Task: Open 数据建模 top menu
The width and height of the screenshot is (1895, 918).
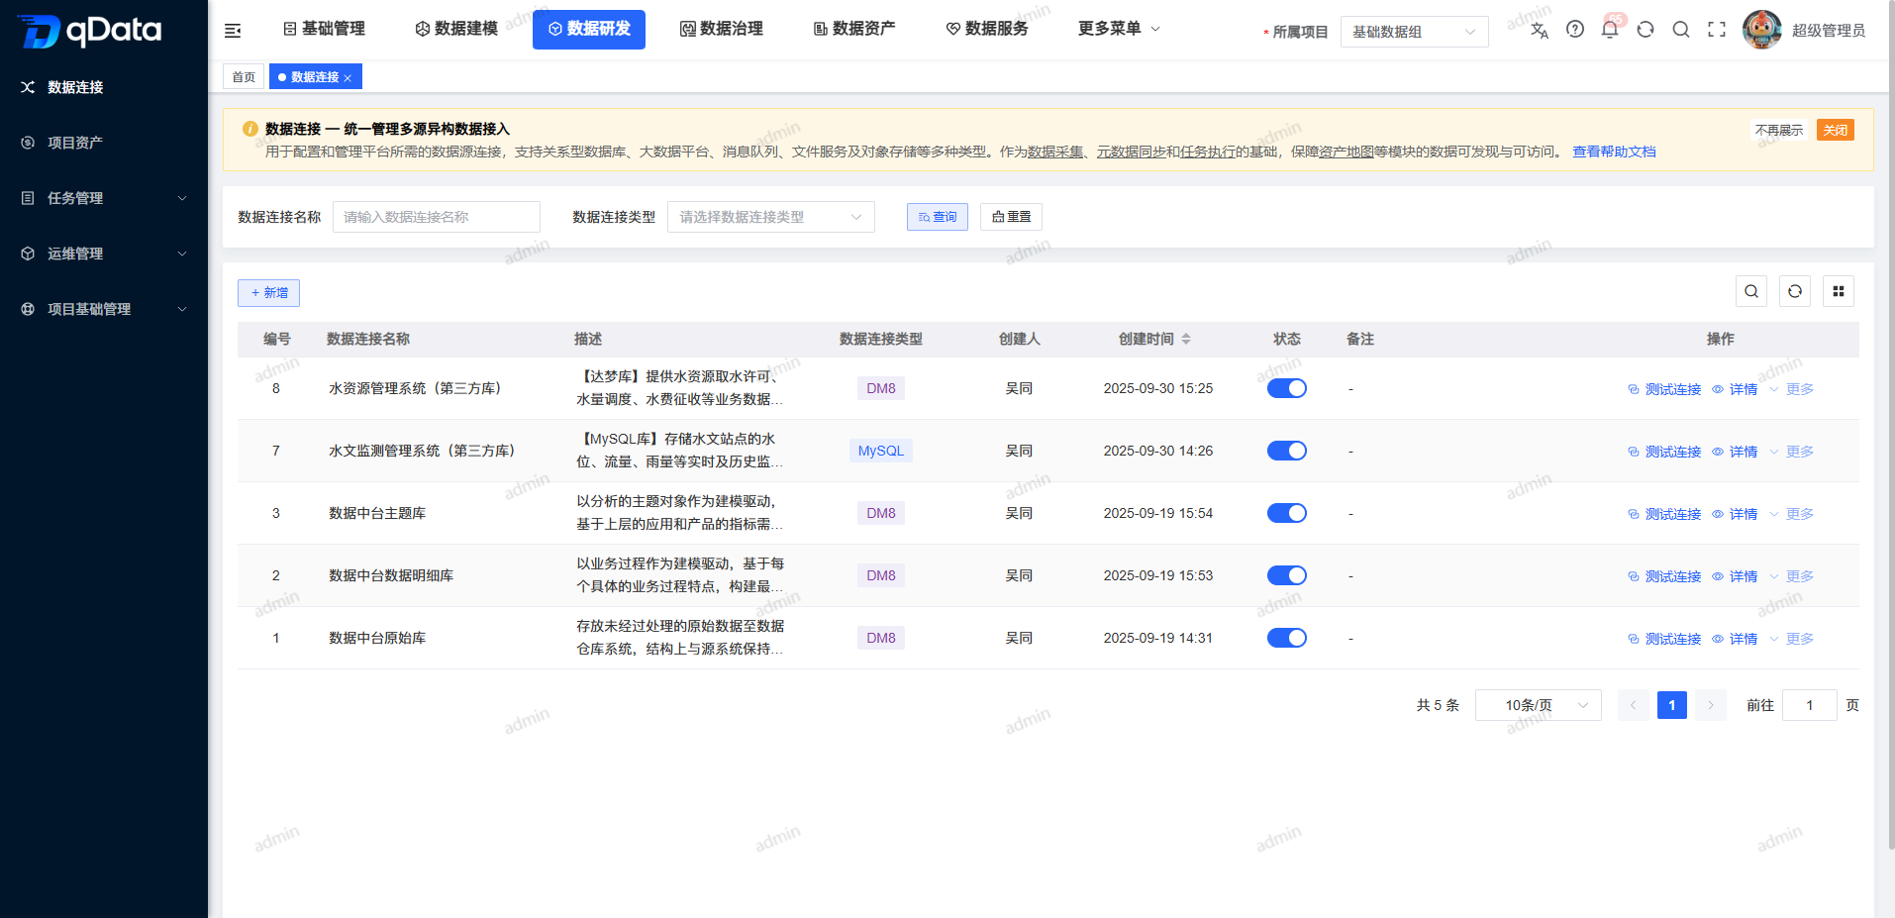Action: coord(456,29)
